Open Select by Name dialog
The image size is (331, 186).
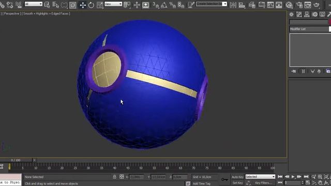tap(55, 5)
